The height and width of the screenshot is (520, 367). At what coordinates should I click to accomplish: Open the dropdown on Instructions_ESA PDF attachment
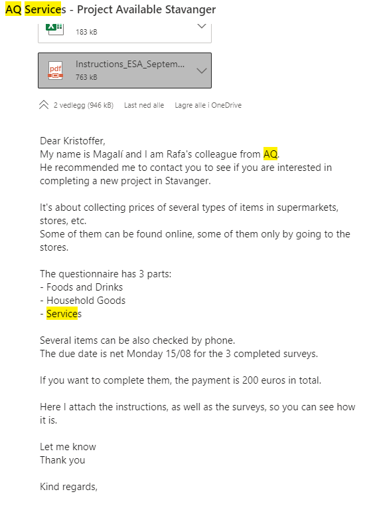tap(202, 70)
